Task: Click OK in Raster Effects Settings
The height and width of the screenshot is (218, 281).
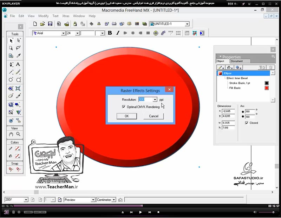Action: coord(127,116)
